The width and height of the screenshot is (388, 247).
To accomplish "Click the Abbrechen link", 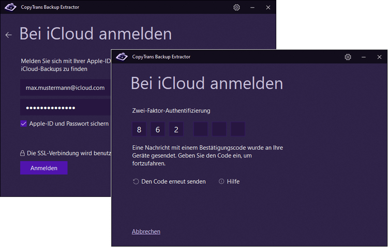I will [146, 231].
